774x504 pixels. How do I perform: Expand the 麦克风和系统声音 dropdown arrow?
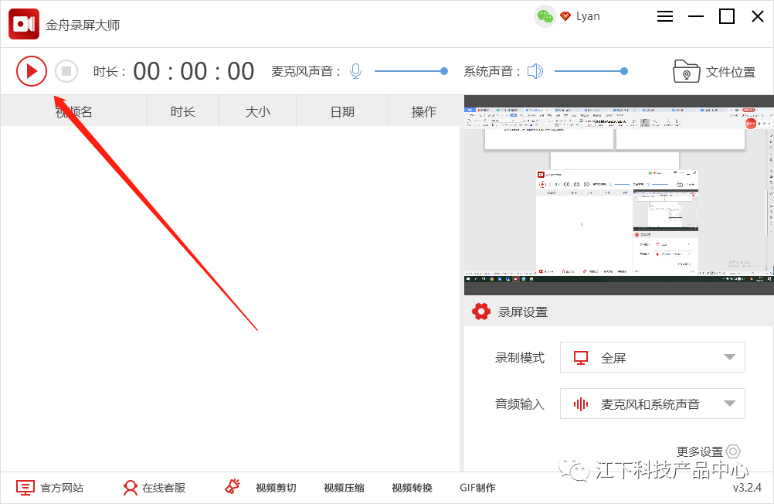point(729,404)
